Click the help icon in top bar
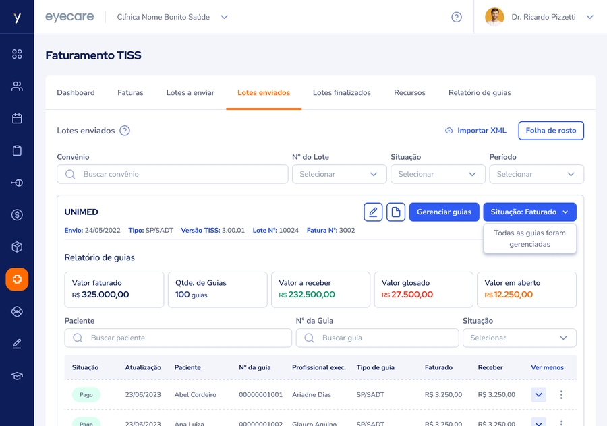Image resolution: width=607 pixels, height=426 pixels. [x=457, y=18]
